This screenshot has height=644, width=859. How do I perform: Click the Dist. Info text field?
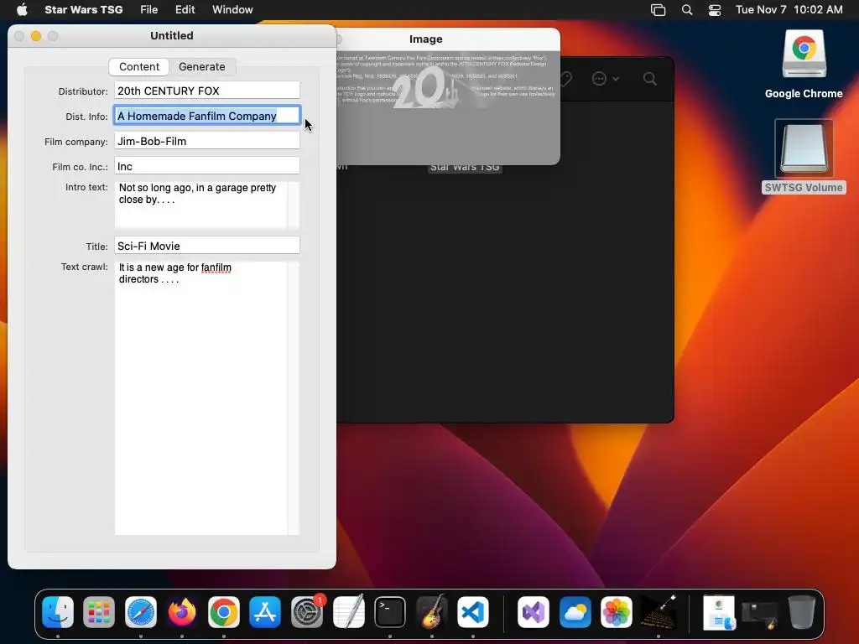pyautogui.click(x=207, y=116)
